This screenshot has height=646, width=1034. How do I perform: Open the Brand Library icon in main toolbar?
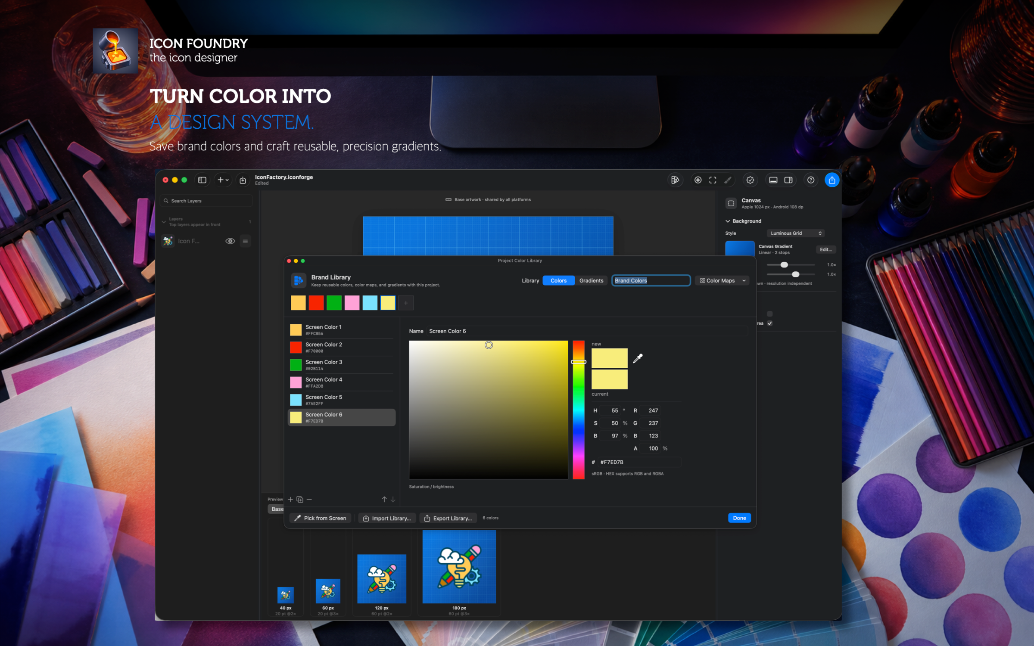[x=675, y=180]
